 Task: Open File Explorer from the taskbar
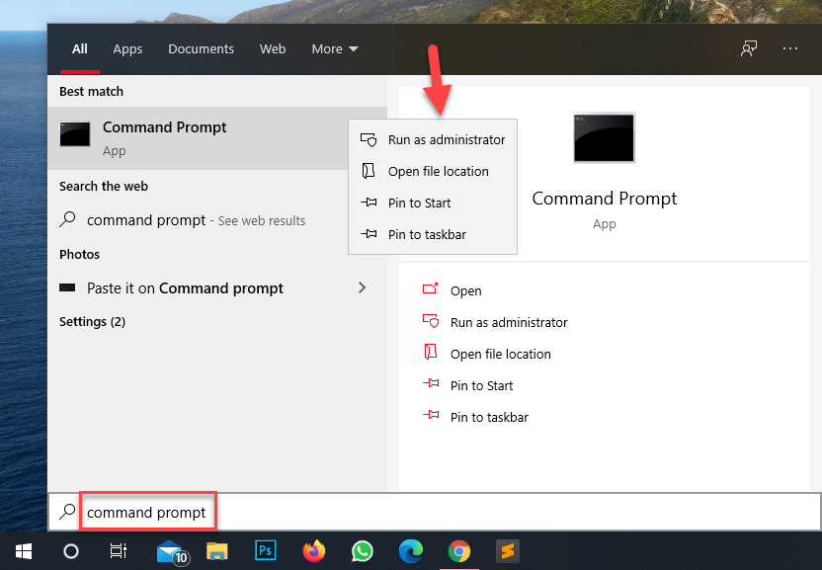(218, 550)
